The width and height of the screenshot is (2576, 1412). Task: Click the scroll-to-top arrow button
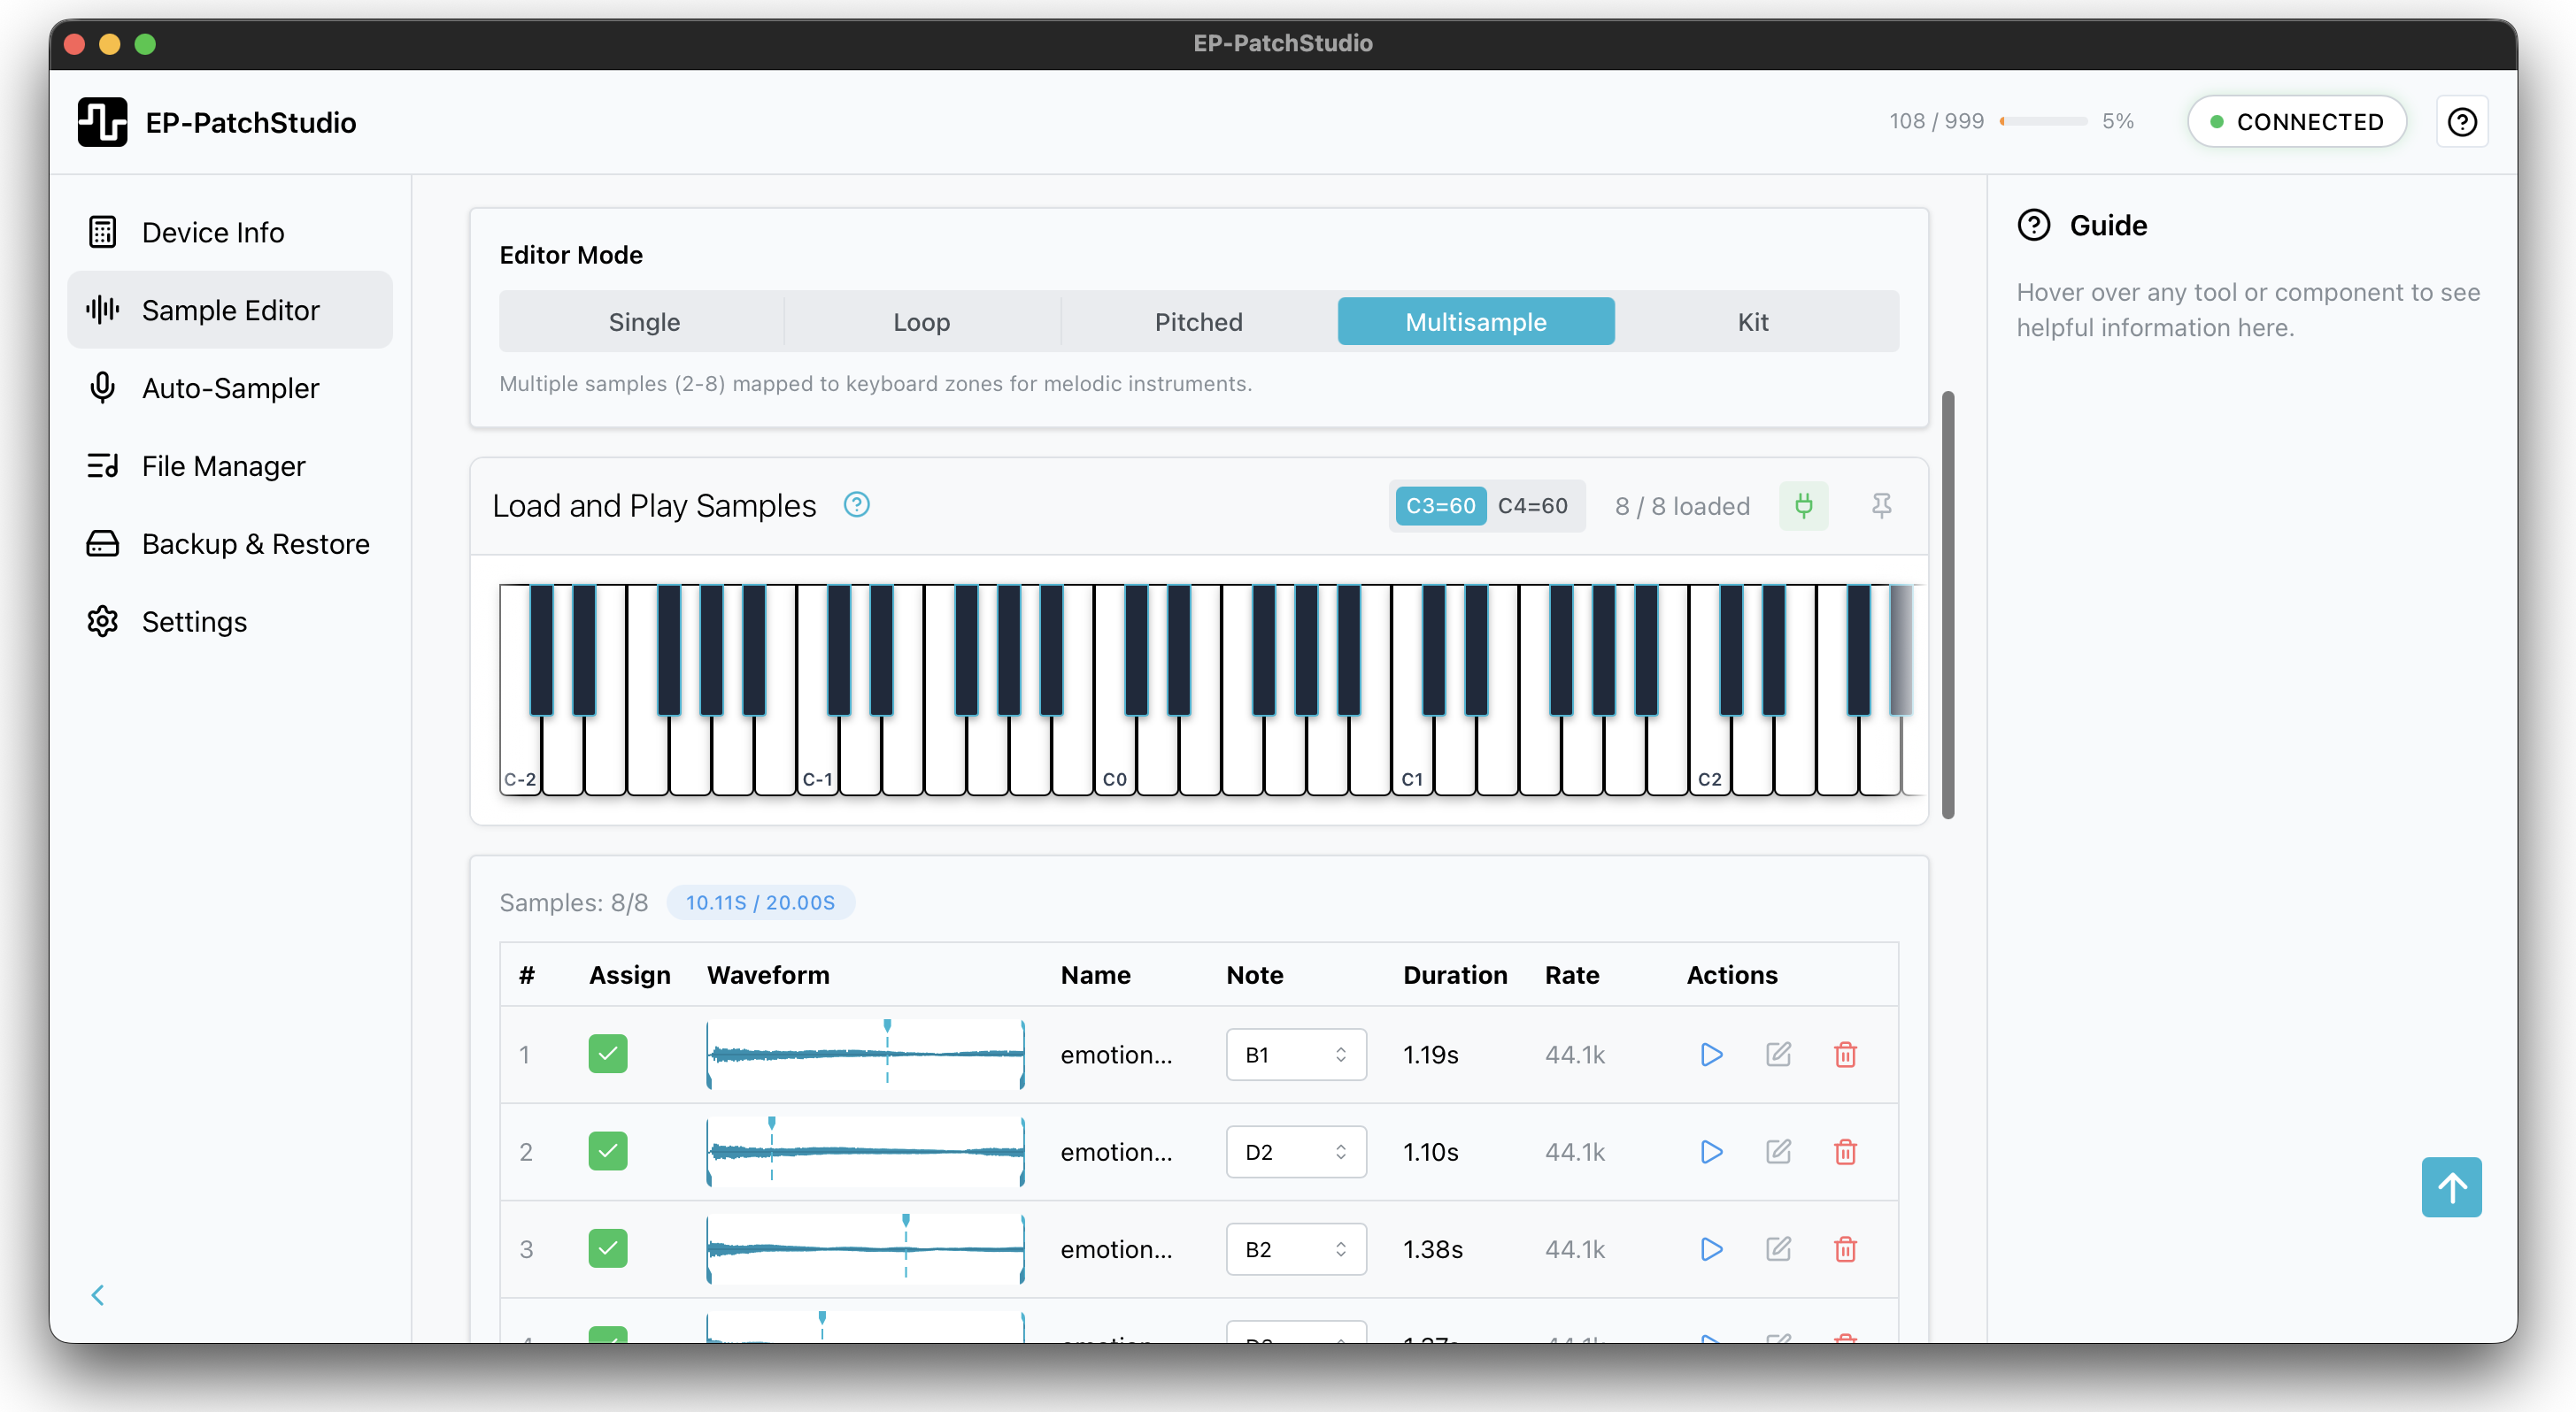pyautogui.click(x=2450, y=1187)
